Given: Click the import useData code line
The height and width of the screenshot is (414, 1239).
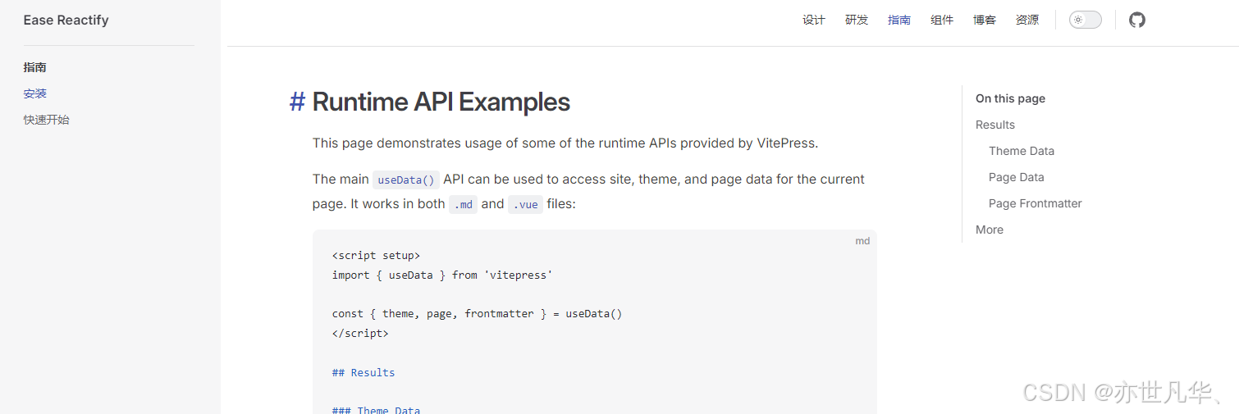Looking at the screenshot, I should coord(442,275).
